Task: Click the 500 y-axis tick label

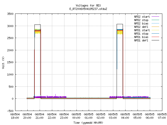Action: 11,87
